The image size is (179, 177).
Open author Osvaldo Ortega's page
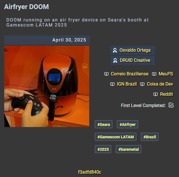133,50
